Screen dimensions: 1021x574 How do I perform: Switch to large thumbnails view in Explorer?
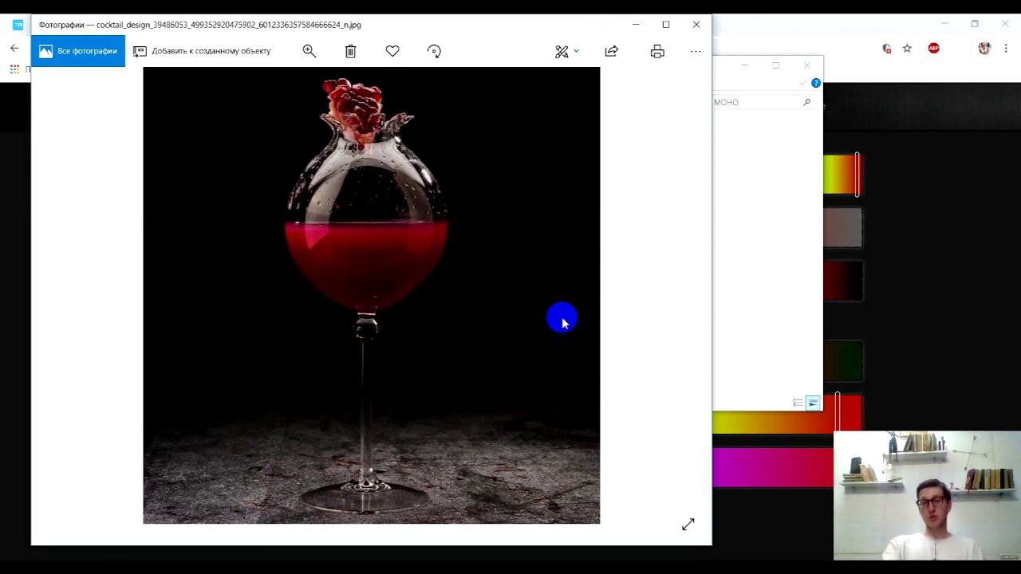coord(813,403)
